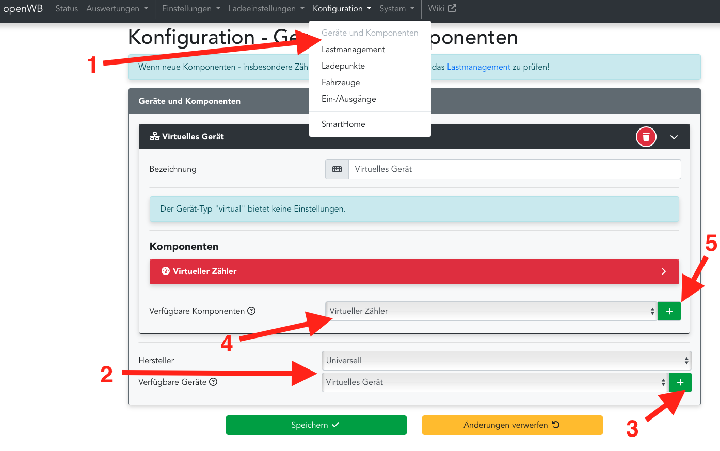Screen dimensions: 720x451
Task: Choose Ladepunkte in the dropdown menu
Action: (343, 66)
